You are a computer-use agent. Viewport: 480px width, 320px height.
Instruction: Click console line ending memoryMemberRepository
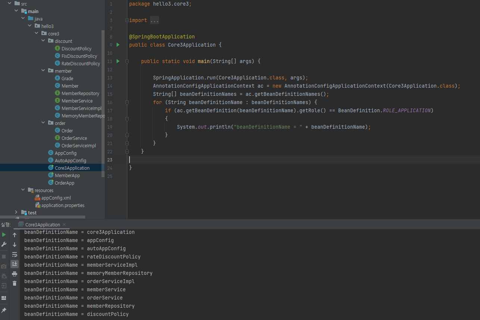click(88, 273)
